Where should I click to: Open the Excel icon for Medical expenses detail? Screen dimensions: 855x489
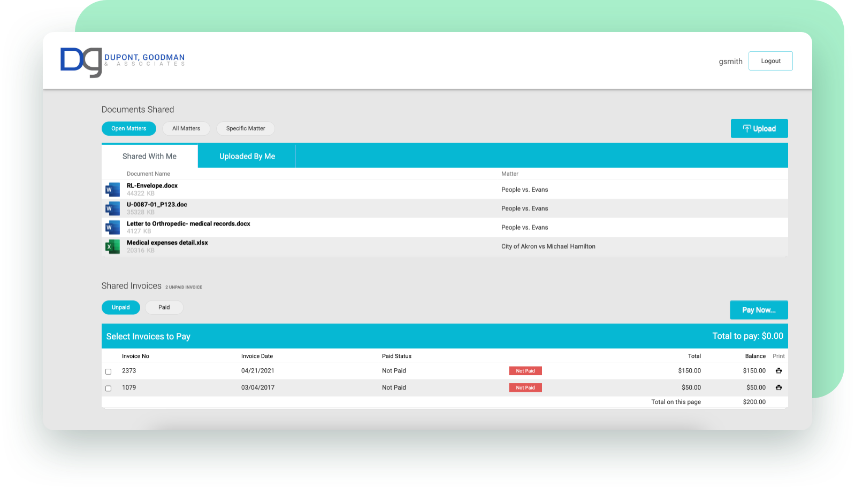tap(112, 246)
